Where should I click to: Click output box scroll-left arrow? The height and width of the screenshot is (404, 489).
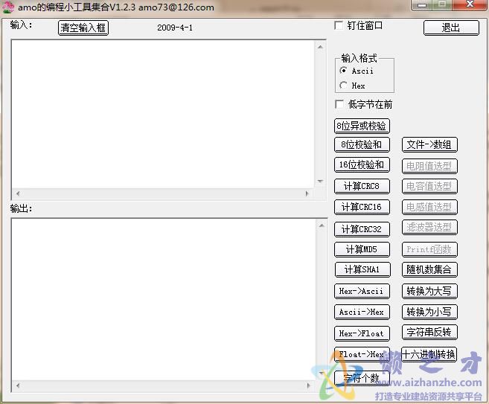pyautogui.click(x=18, y=385)
